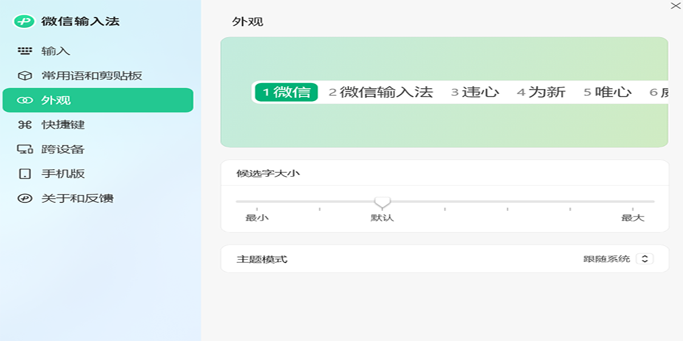Click the 外观 eye-style icon
The width and height of the screenshot is (683, 341).
[23, 100]
